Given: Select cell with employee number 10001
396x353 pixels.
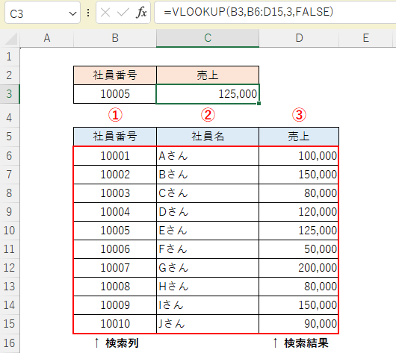Looking at the screenshot, I should (115, 156).
